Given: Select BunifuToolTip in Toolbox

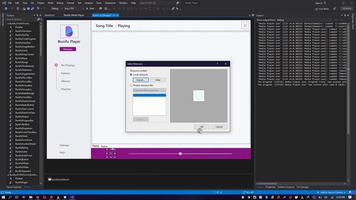Looking at the screenshot, I should click(22, 35).
